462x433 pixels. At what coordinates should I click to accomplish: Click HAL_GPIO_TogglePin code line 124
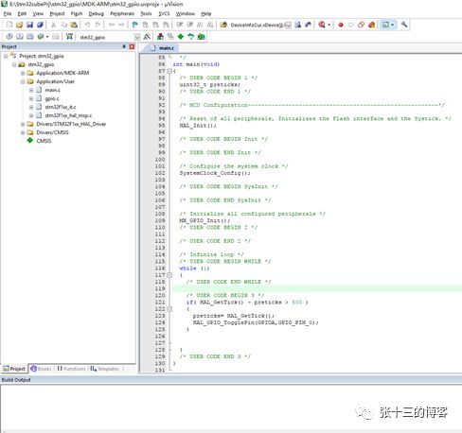[256, 322]
